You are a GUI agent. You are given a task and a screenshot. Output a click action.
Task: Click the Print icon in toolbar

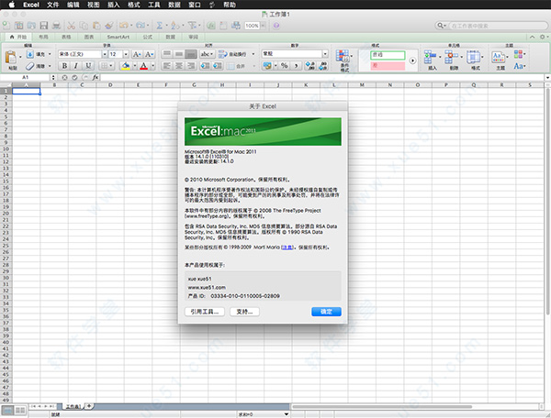click(x=56, y=26)
